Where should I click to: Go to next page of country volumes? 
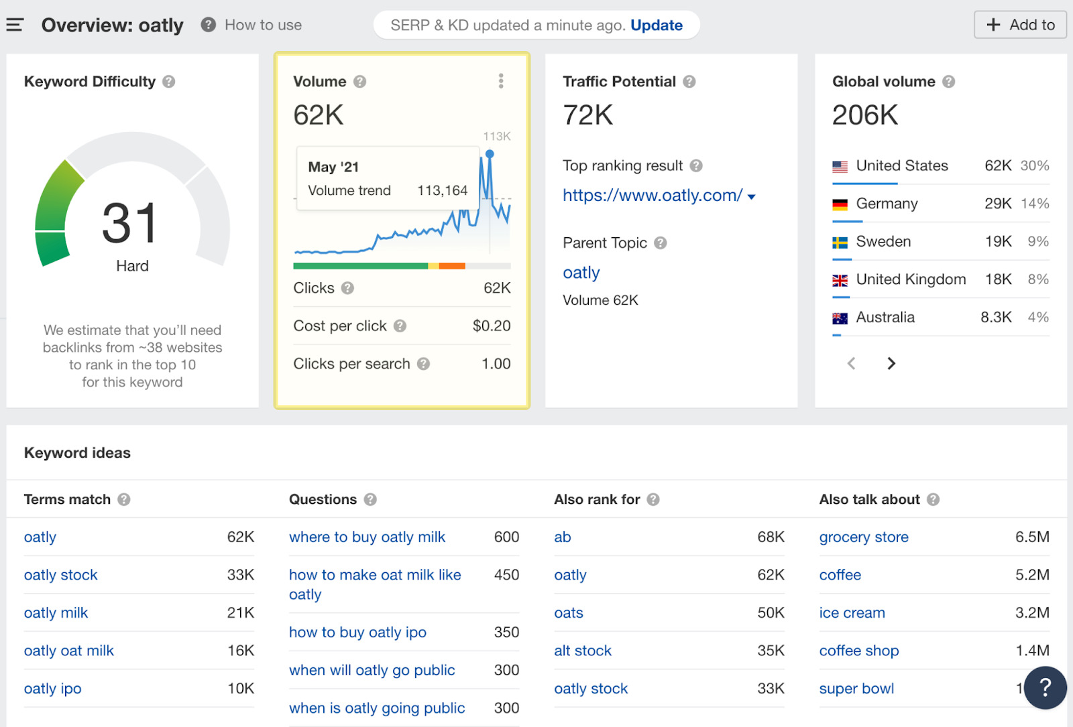pyautogui.click(x=891, y=363)
